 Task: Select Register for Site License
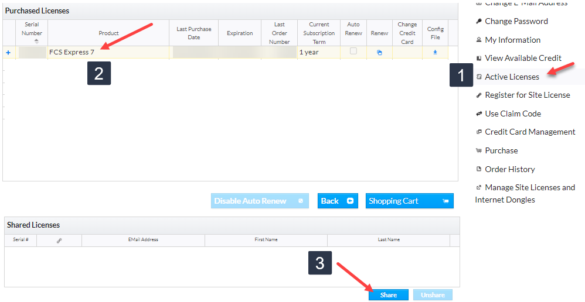click(x=527, y=95)
